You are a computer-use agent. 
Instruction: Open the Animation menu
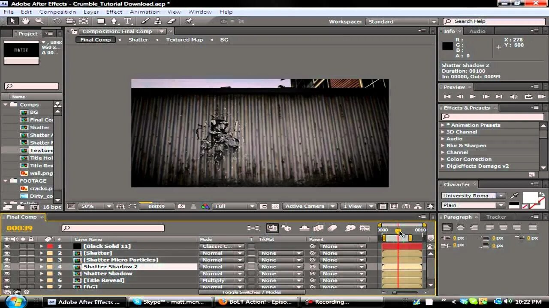coord(145,12)
